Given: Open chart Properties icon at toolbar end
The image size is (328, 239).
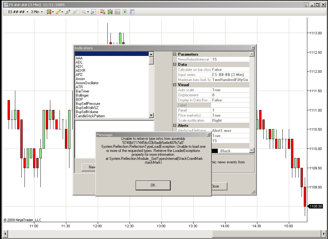Looking at the screenshot, I should click(132, 12).
